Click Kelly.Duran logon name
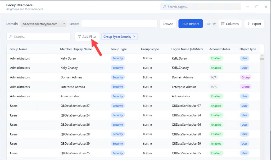Image resolution: width=271 pixels, height=160 pixels. [x=179, y=58]
